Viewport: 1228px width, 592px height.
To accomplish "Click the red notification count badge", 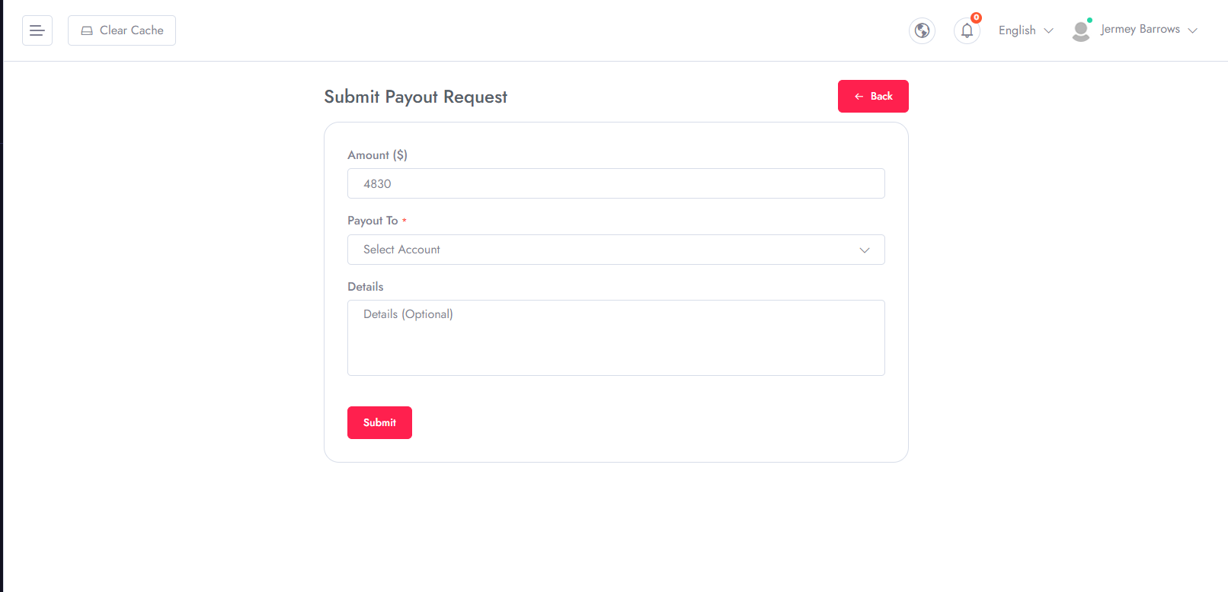I will point(976,18).
